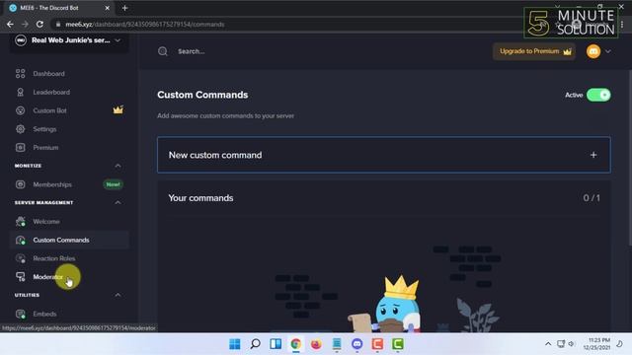Open the user account dropdown arrow
632x355 pixels.
click(x=608, y=51)
